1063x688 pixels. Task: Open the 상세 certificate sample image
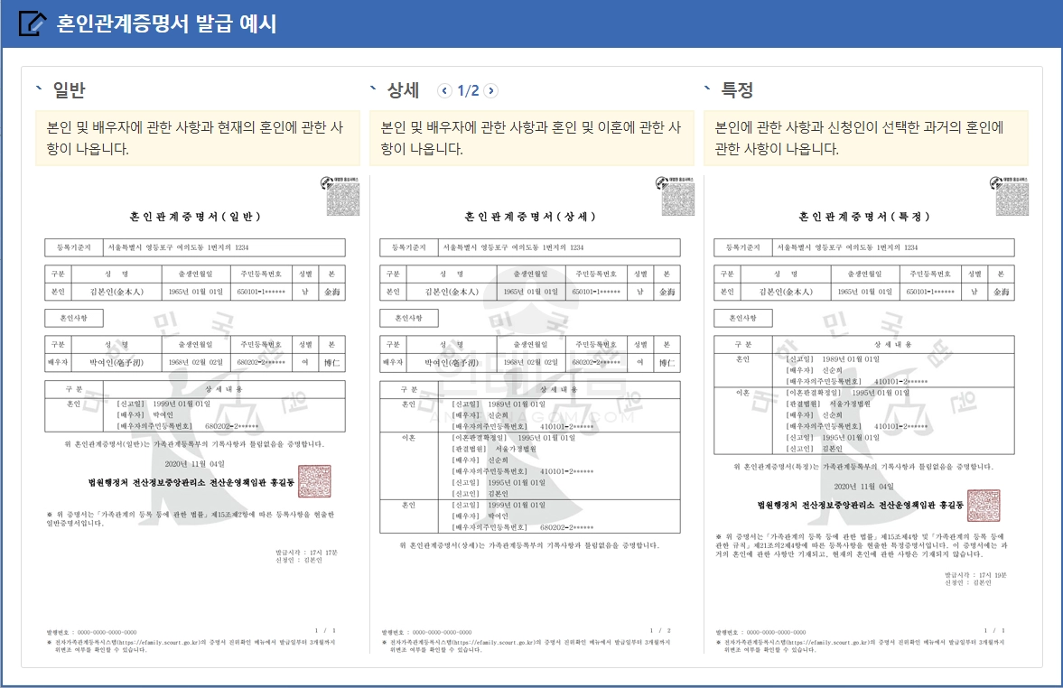pyautogui.click(x=532, y=414)
